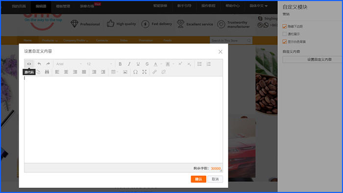Click the orange 确认 button
The image size is (343, 193).
198,179
